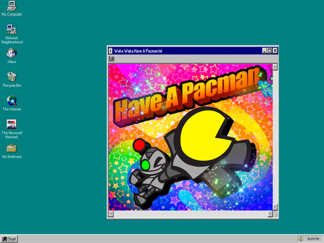Viewport: 324px width, 243px height.
Task: Close the Waka Waka Have A Pacman window
Action: 275,51
